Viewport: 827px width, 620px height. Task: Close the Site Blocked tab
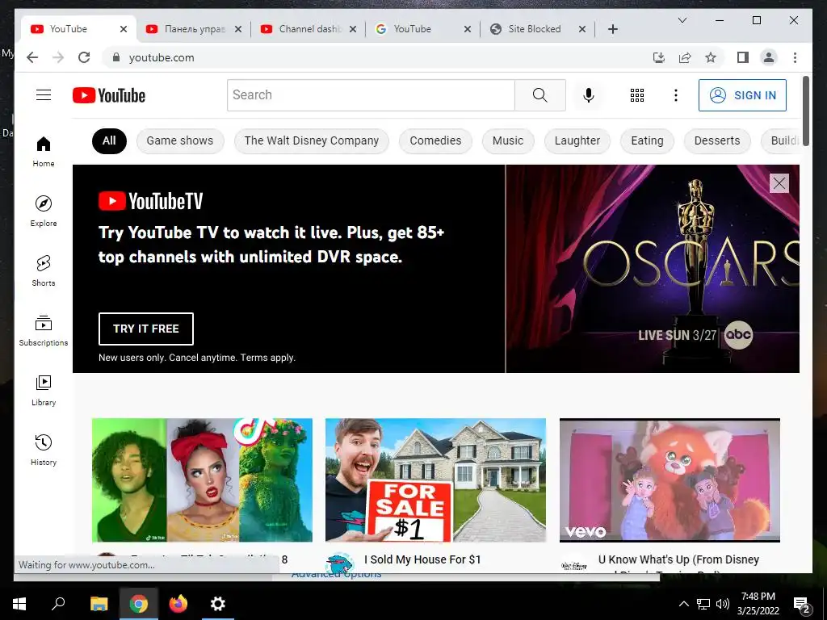coord(581,29)
